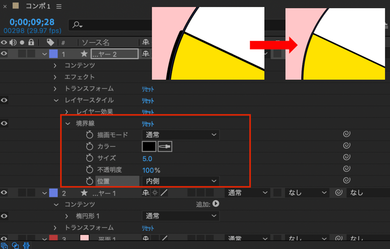
Task: Expand コンテンツ under layer 1
Action: click(x=55, y=65)
